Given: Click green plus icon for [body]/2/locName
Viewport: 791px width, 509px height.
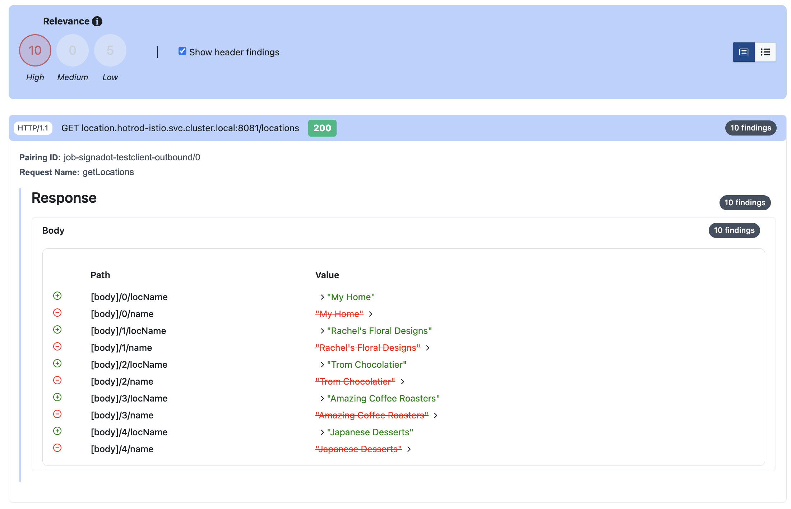Looking at the screenshot, I should 57,363.
